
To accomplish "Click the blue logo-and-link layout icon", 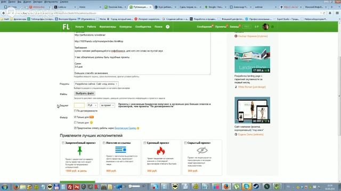I will coord(120,150).
